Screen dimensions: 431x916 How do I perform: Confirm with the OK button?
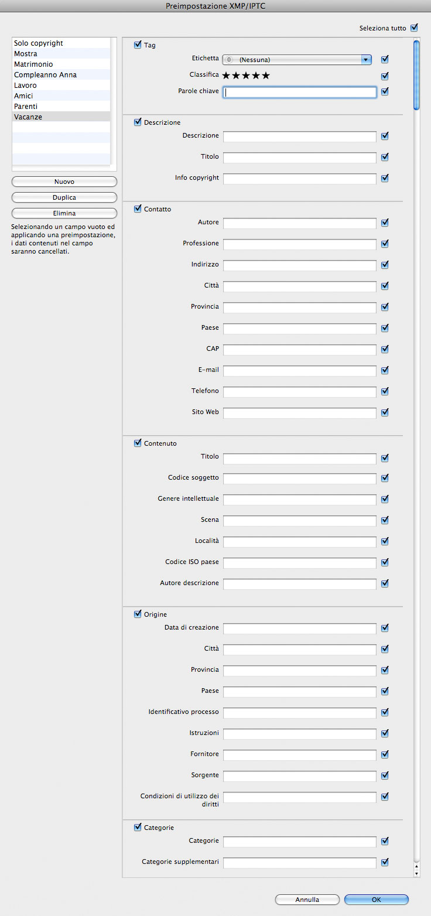point(377,900)
